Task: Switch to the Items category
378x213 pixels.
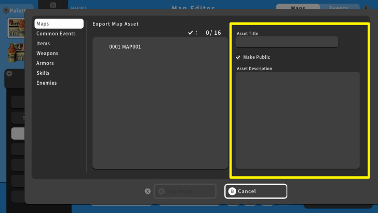Action: (x=43, y=44)
